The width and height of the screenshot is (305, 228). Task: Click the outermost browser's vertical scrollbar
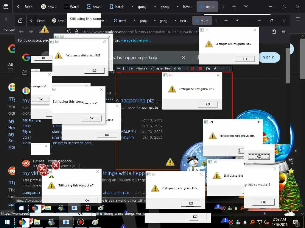tap(302, 58)
